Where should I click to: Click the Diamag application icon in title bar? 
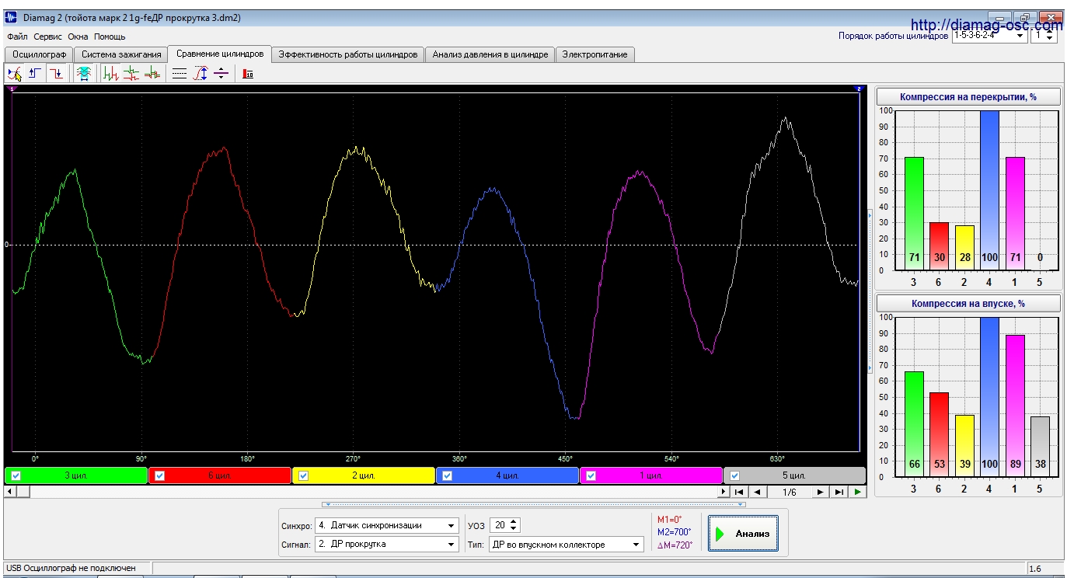click(12, 17)
